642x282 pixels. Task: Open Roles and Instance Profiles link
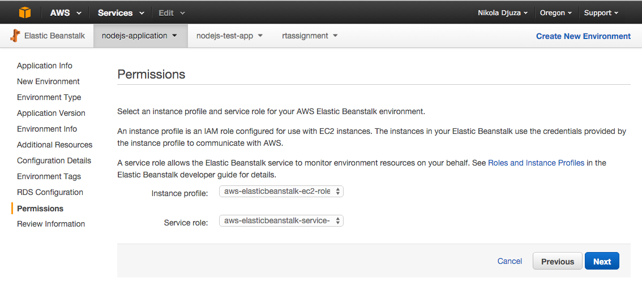click(x=536, y=163)
